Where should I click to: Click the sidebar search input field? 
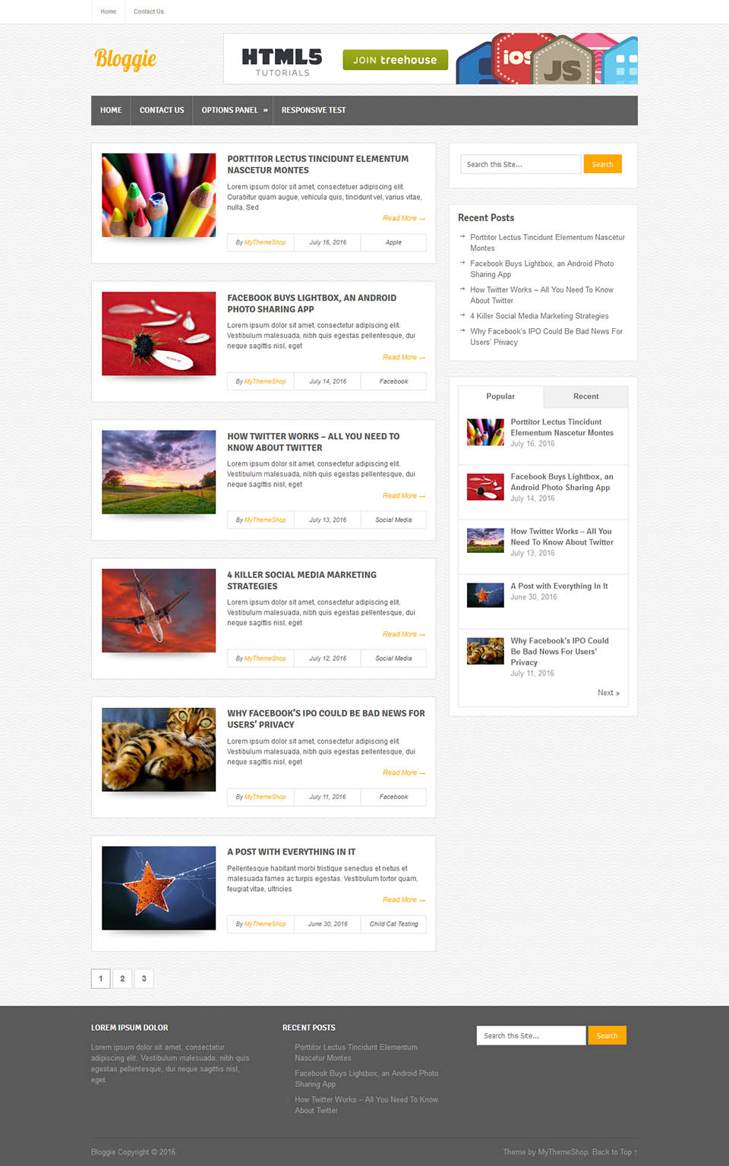520,164
